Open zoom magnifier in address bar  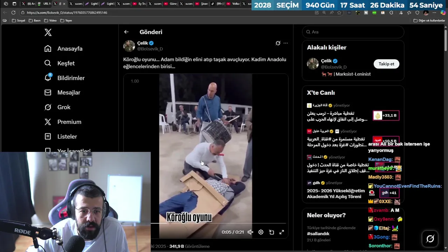point(324,13)
